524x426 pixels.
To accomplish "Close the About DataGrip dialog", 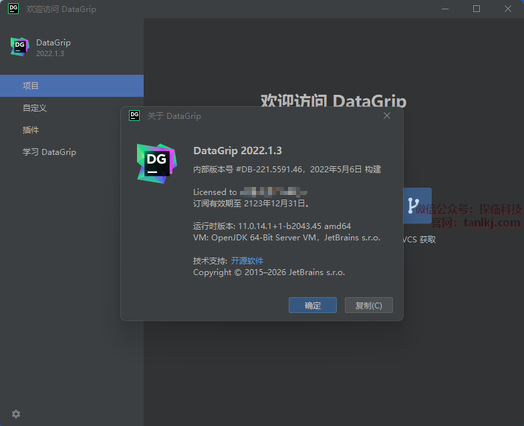I will 387,116.
